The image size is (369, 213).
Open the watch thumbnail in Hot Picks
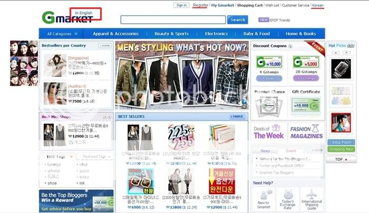[x=341, y=68]
